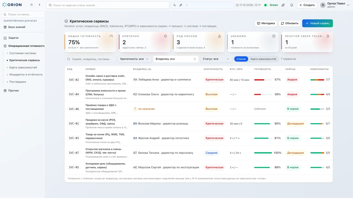Click the Новый сервис button

(x=317, y=23)
